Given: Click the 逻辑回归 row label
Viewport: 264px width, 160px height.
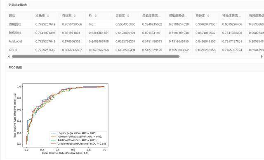Looking at the screenshot, I should coord(15,24).
